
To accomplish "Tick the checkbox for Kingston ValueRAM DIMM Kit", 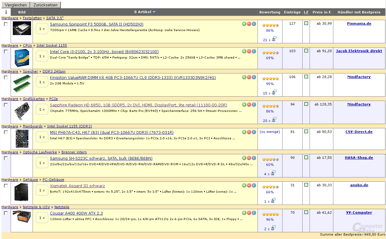I will pyautogui.click(x=6, y=77).
